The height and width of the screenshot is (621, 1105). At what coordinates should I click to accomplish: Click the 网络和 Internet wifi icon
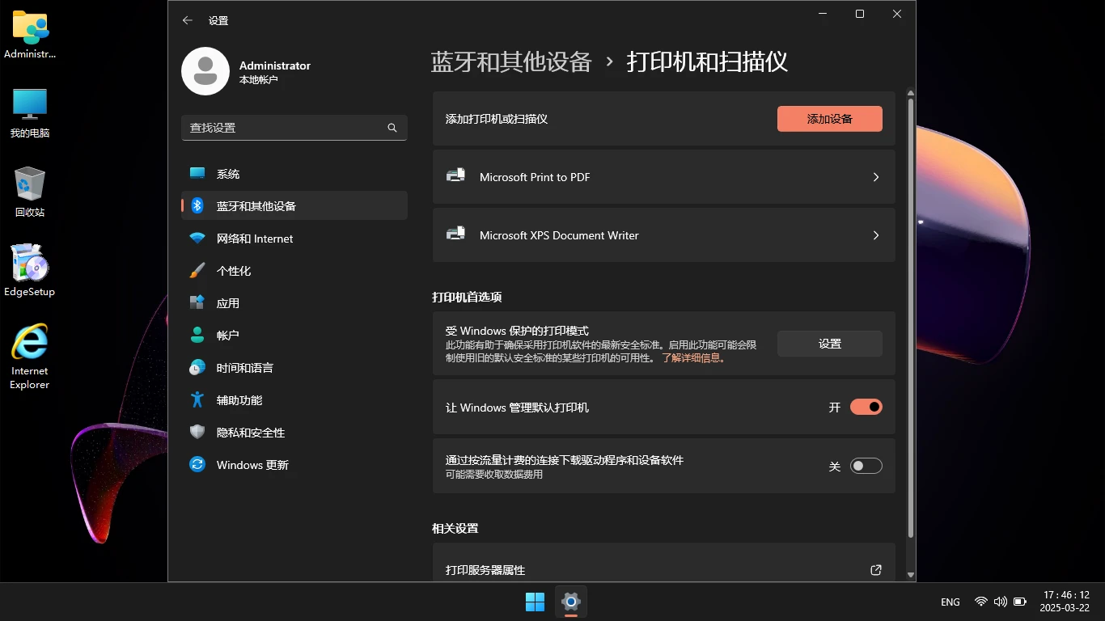197,239
